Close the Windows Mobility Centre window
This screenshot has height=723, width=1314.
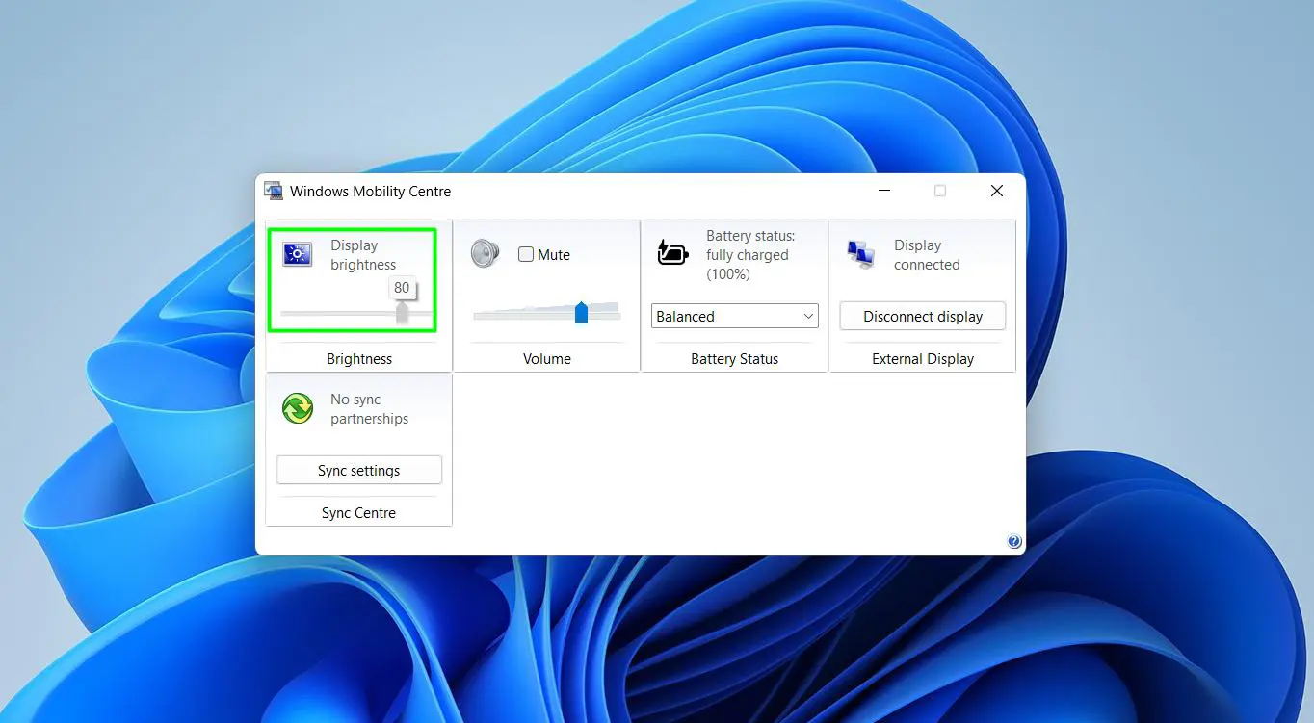997,191
